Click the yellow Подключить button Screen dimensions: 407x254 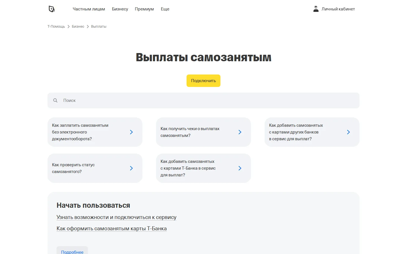[203, 81]
